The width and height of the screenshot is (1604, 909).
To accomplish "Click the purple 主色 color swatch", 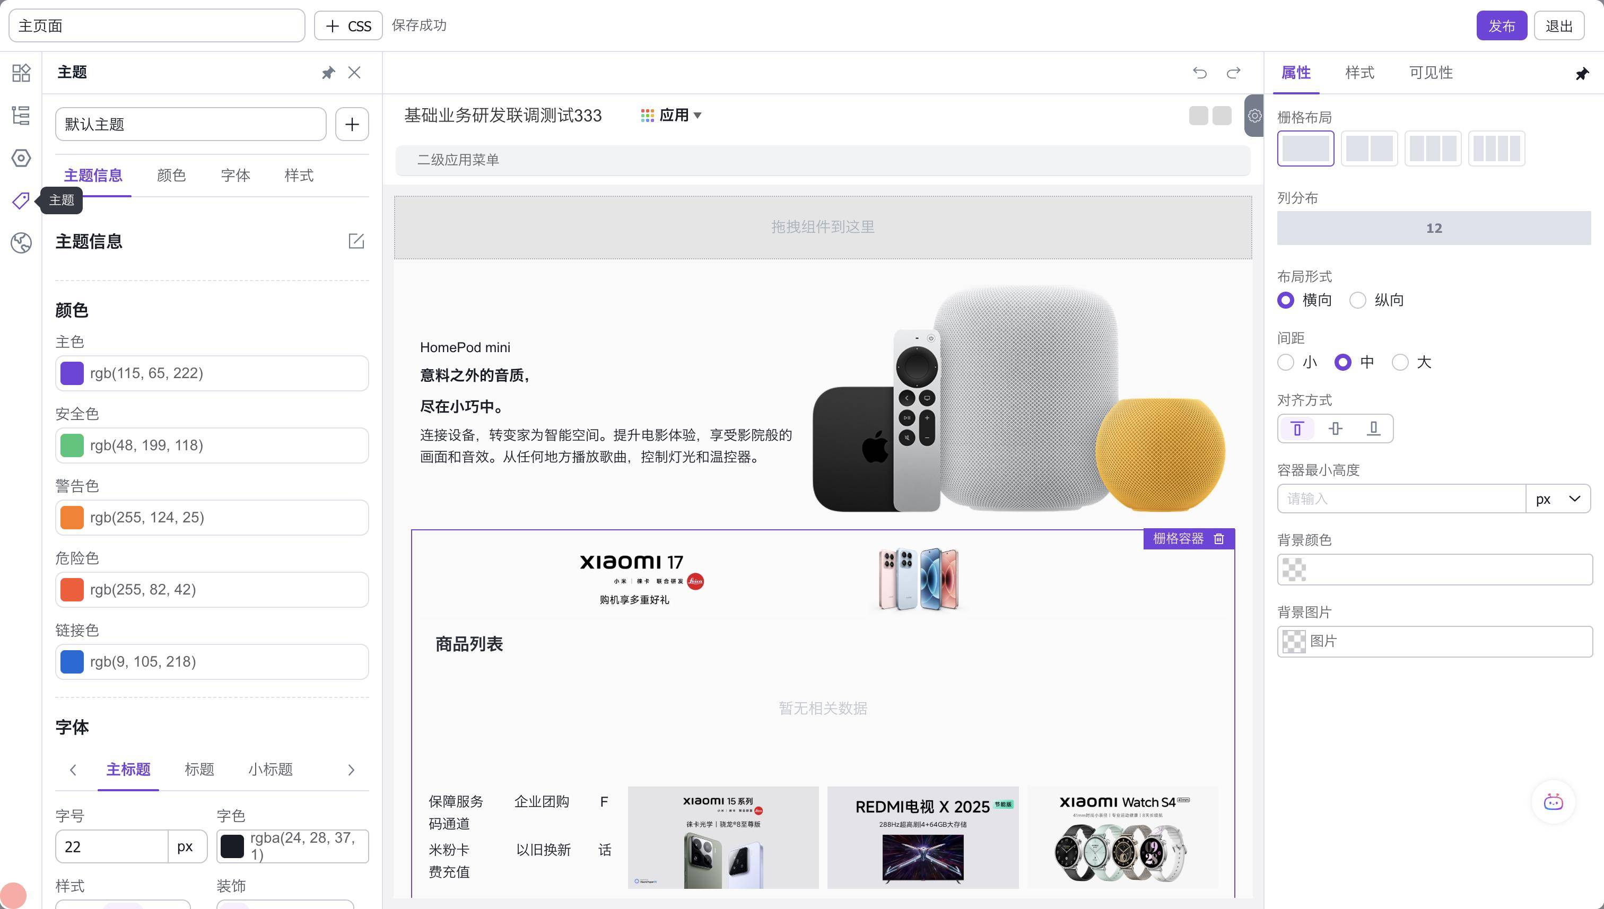I will (72, 373).
